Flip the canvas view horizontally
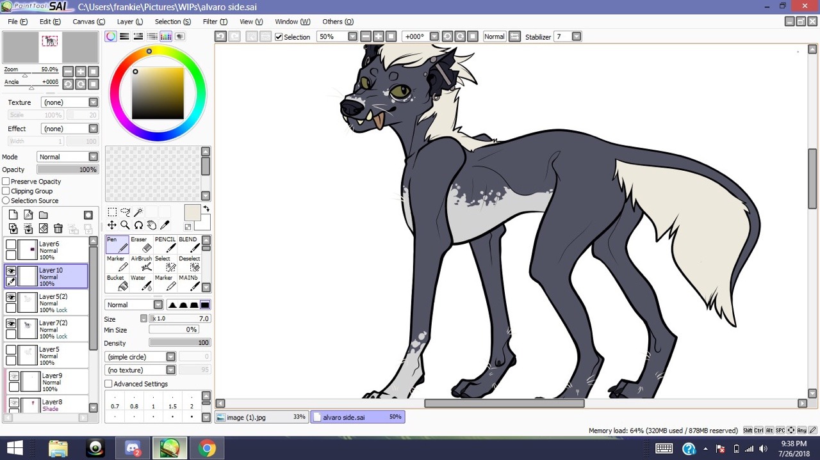The image size is (820, 460). 514,36
